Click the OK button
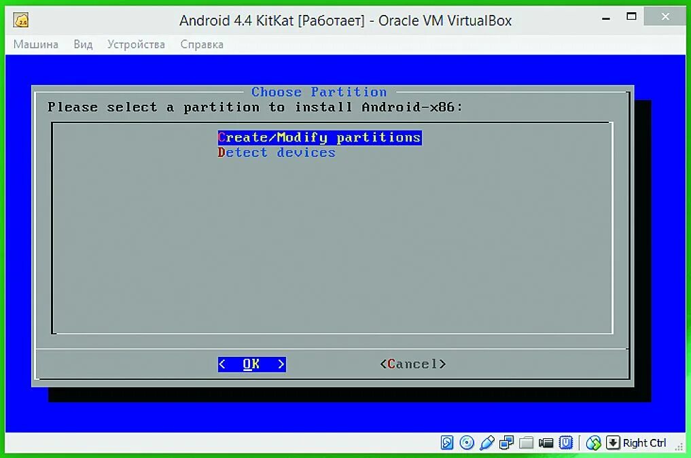The width and height of the screenshot is (691, 458). pyautogui.click(x=252, y=364)
